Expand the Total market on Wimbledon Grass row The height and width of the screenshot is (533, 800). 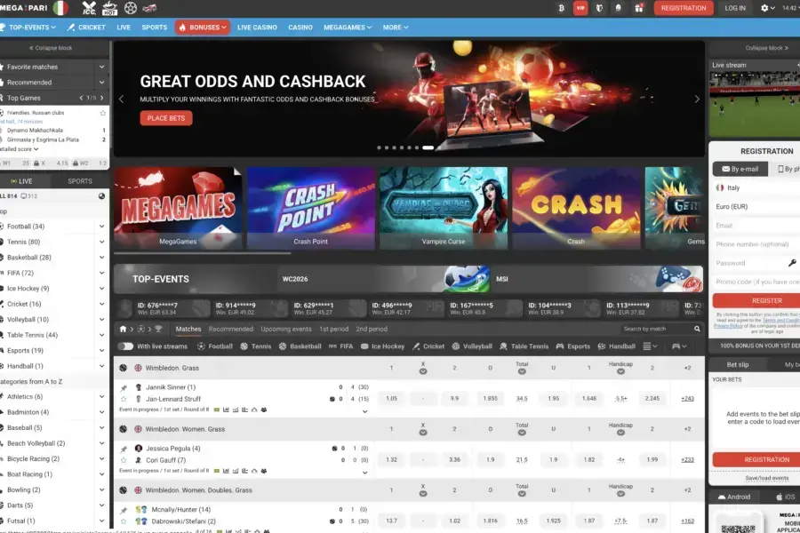(522, 371)
